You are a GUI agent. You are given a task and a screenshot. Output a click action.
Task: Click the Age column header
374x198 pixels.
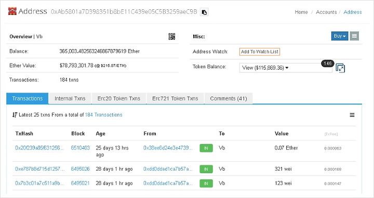pos(101,134)
